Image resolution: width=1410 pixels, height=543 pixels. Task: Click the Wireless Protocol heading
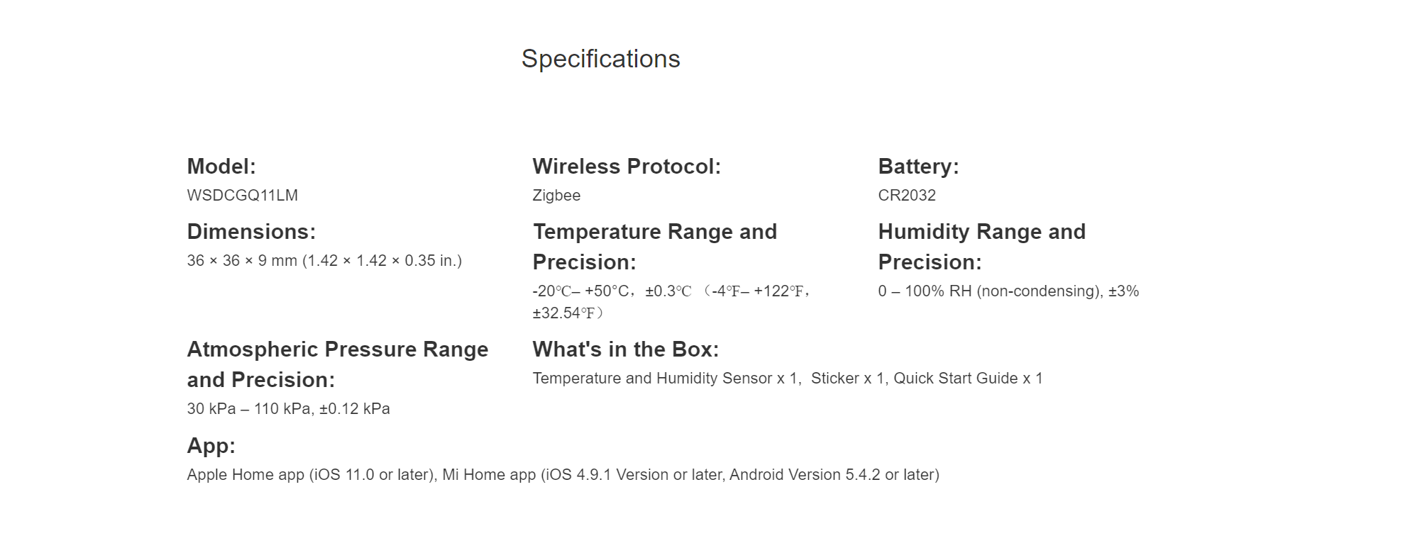[627, 167]
